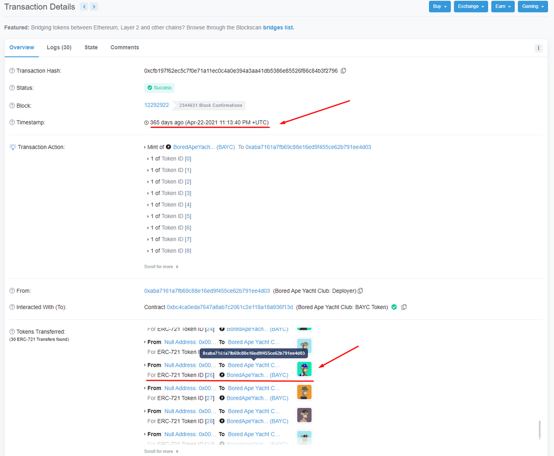The height and width of the screenshot is (456, 554).
Task: Open recipient address in Transaction Action
Action: coord(308,147)
